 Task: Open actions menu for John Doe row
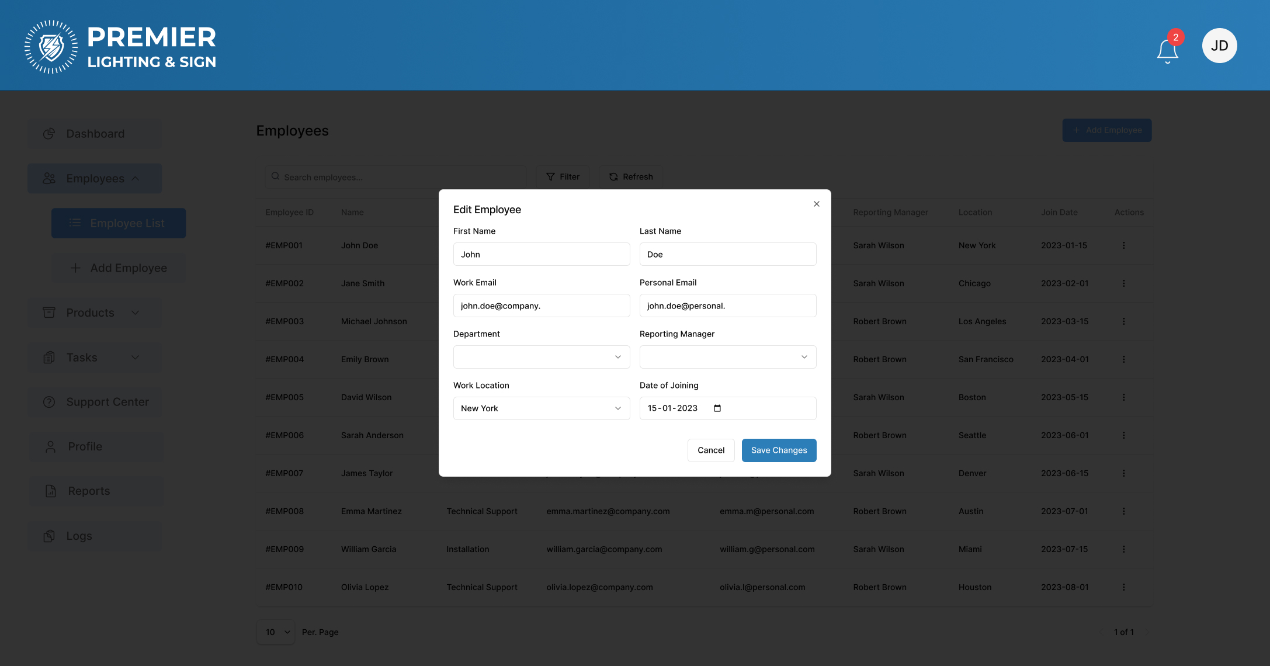[x=1123, y=245]
